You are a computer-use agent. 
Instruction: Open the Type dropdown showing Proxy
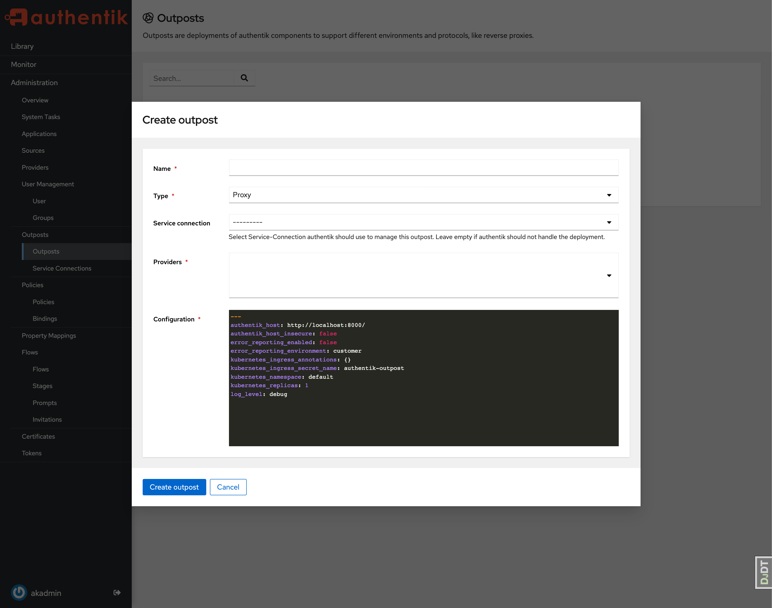tap(423, 195)
